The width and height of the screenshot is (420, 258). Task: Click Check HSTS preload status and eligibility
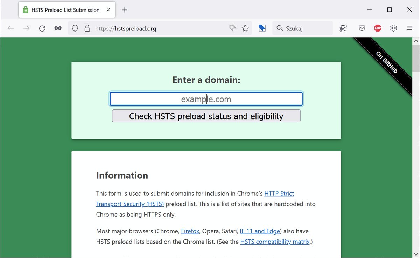pyautogui.click(x=206, y=116)
